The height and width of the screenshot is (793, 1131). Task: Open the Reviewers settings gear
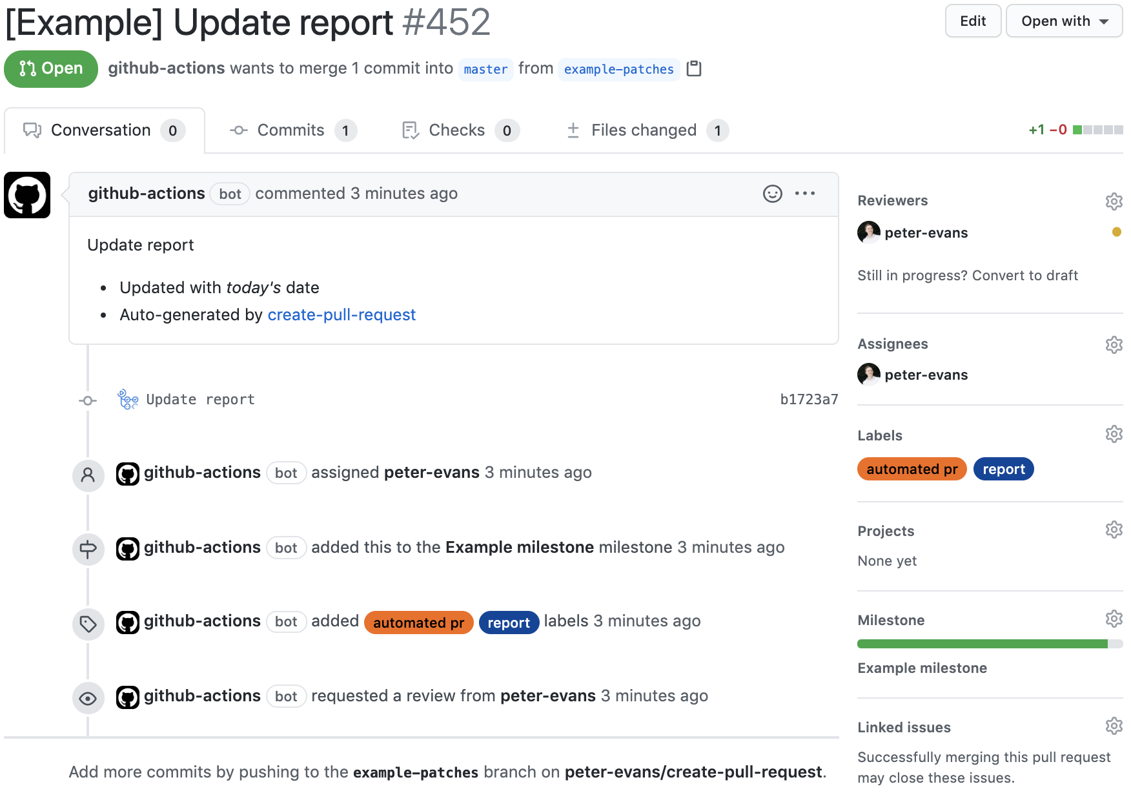point(1114,201)
